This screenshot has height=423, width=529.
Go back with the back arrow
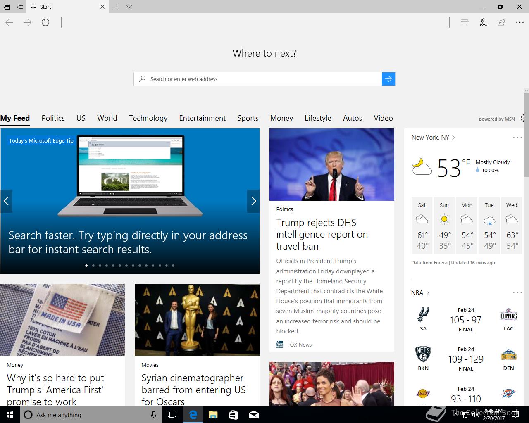[9, 22]
